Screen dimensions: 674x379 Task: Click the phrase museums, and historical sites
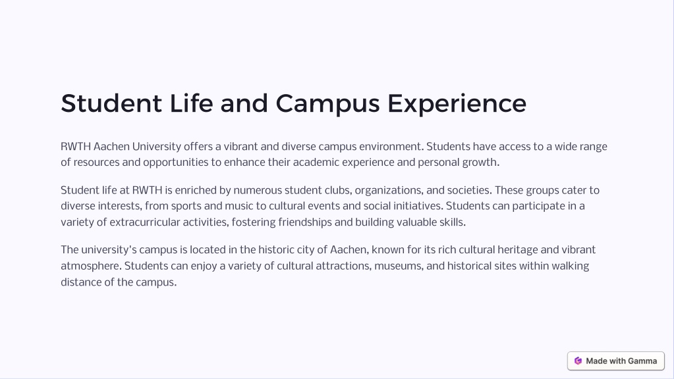point(445,266)
